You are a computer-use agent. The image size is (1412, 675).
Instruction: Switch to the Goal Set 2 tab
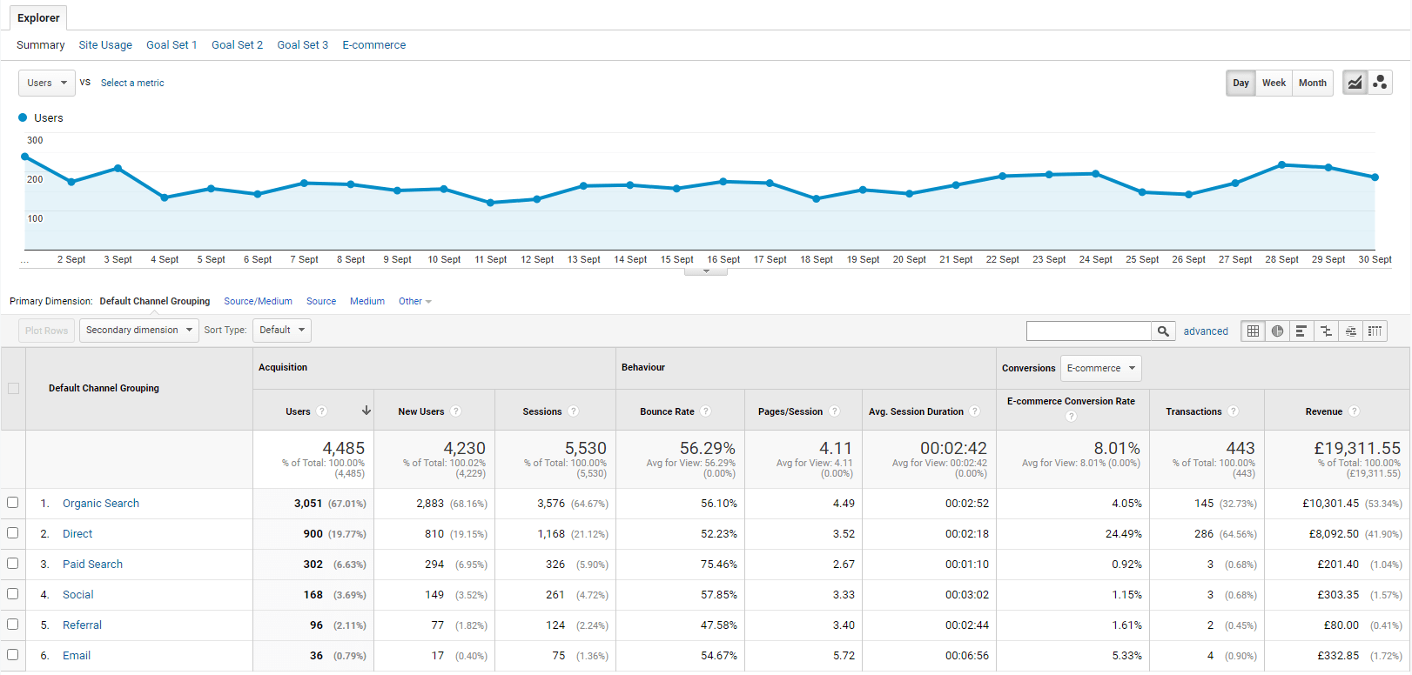coord(237,45)
